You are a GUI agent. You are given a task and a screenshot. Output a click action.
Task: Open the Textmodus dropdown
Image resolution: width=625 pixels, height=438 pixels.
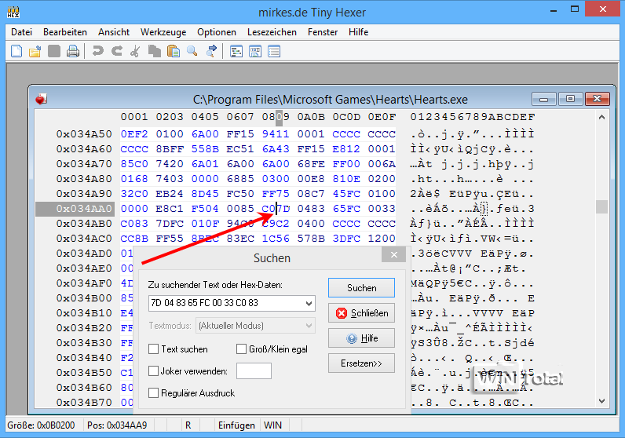coord(255,326)
